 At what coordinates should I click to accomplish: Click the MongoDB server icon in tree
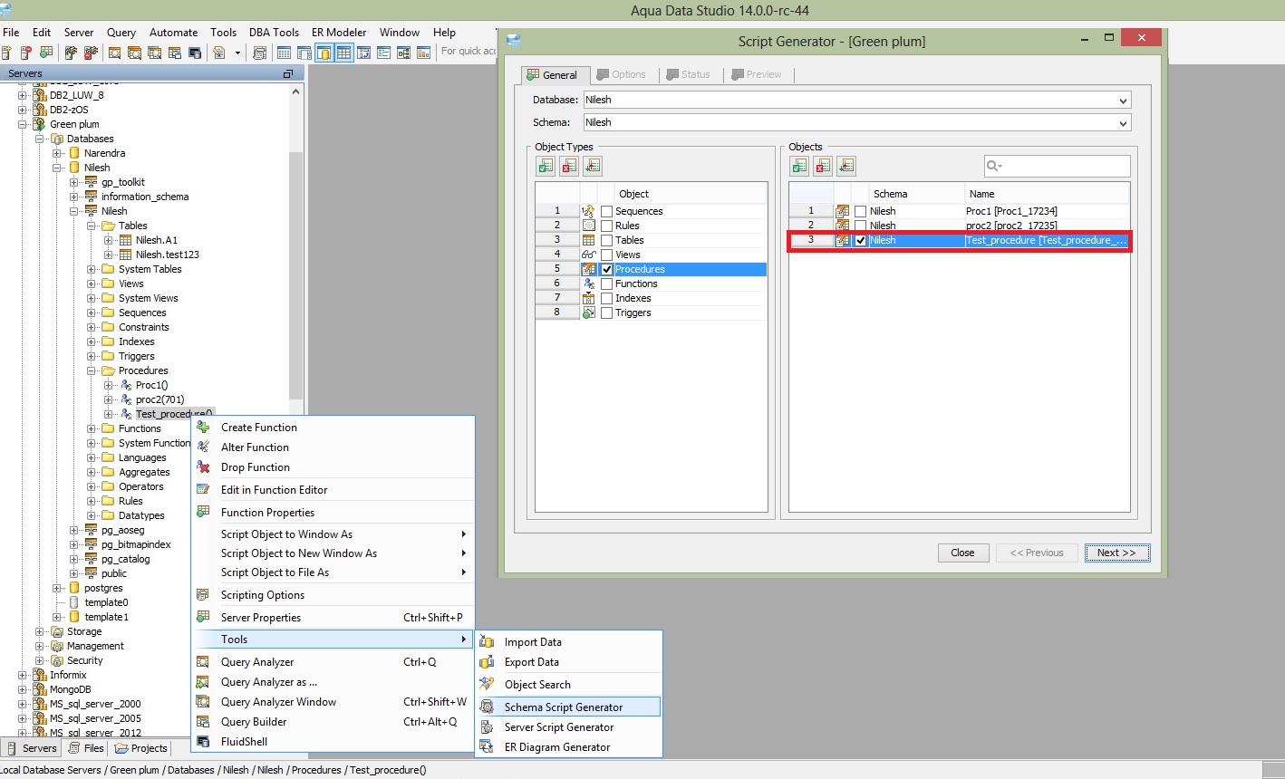pos(39,689)
